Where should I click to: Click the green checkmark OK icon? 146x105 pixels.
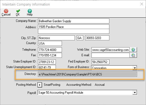click(x=18, y=11)
